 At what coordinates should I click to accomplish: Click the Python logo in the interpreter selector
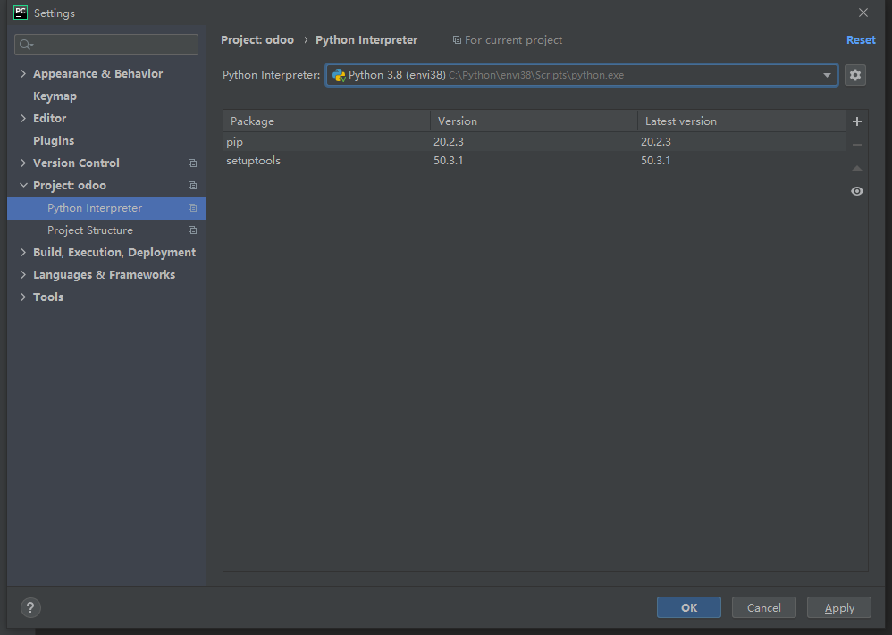coord(339,75)
